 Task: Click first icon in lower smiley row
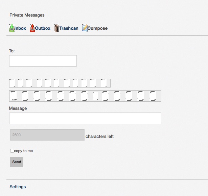pyautogui.click(x=14, y=96)
